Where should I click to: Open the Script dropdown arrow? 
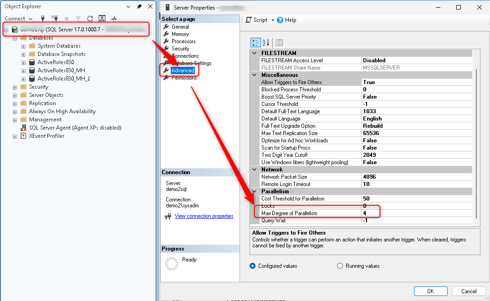[x=273, y=20]
